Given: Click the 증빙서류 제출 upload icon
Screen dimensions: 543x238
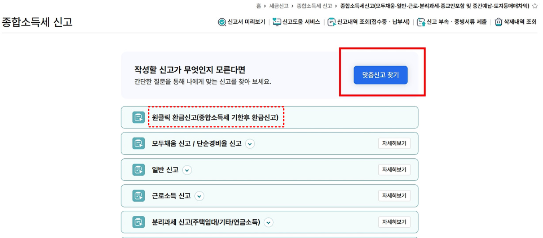Looking at the screenshot, I should (x=421, y=22).
